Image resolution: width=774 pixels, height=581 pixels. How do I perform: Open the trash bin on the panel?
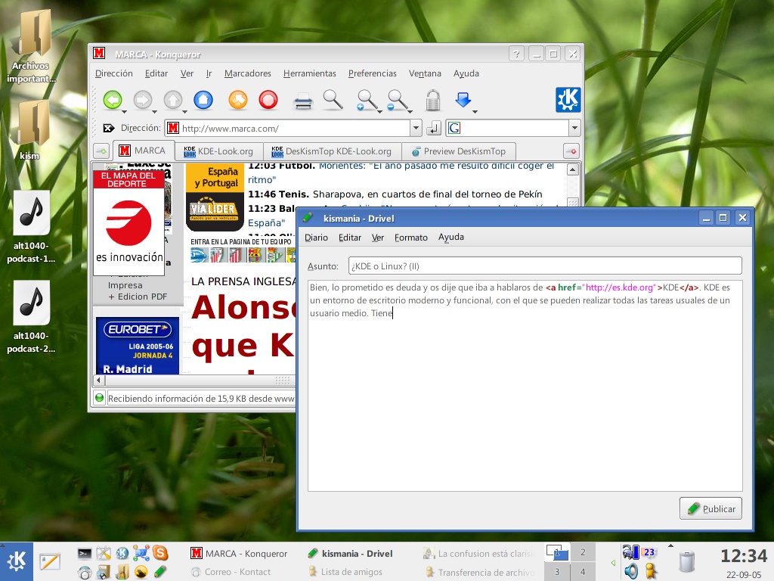[x=686, y=561]
